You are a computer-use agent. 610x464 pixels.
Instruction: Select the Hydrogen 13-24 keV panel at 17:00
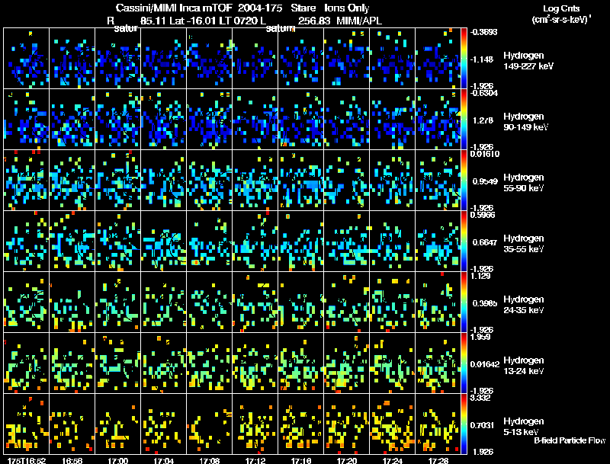[x=118, y=363]
